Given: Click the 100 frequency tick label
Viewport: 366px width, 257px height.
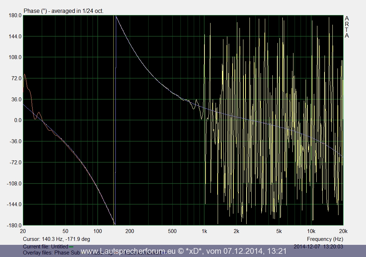Looking at the screenshot, I should coord(98,231).
